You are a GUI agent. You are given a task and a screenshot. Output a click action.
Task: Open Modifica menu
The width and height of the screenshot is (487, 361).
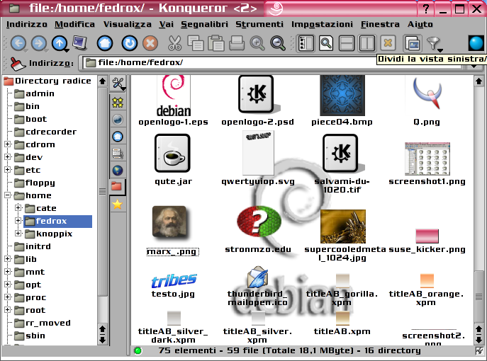[x=74, y=24]
